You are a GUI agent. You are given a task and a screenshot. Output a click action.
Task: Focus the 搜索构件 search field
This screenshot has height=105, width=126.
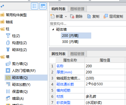pos(87,23)
